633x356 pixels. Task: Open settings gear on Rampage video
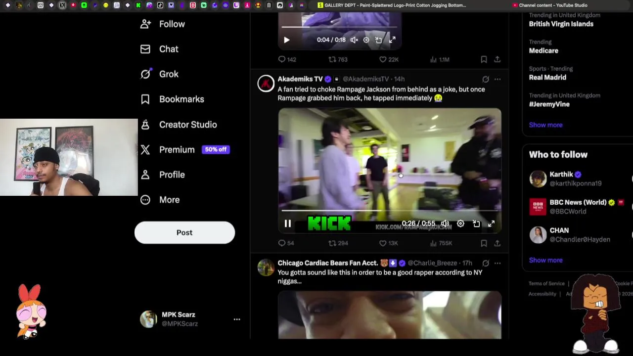(x=460, y=224)
